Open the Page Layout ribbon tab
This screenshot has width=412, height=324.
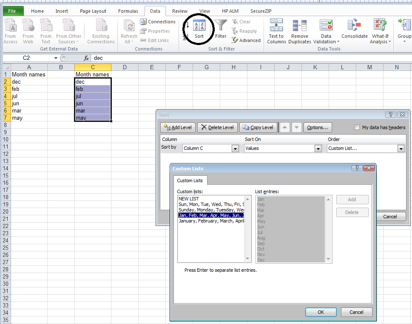(x=93, y=11)
